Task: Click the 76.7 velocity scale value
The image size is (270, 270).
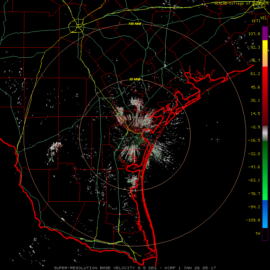Action: tap(255, 60)
